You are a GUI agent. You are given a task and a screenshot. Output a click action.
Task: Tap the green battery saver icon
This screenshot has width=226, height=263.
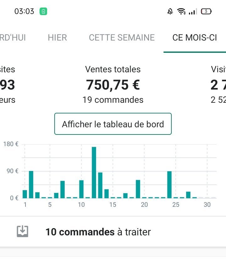(x=43, y=12)
